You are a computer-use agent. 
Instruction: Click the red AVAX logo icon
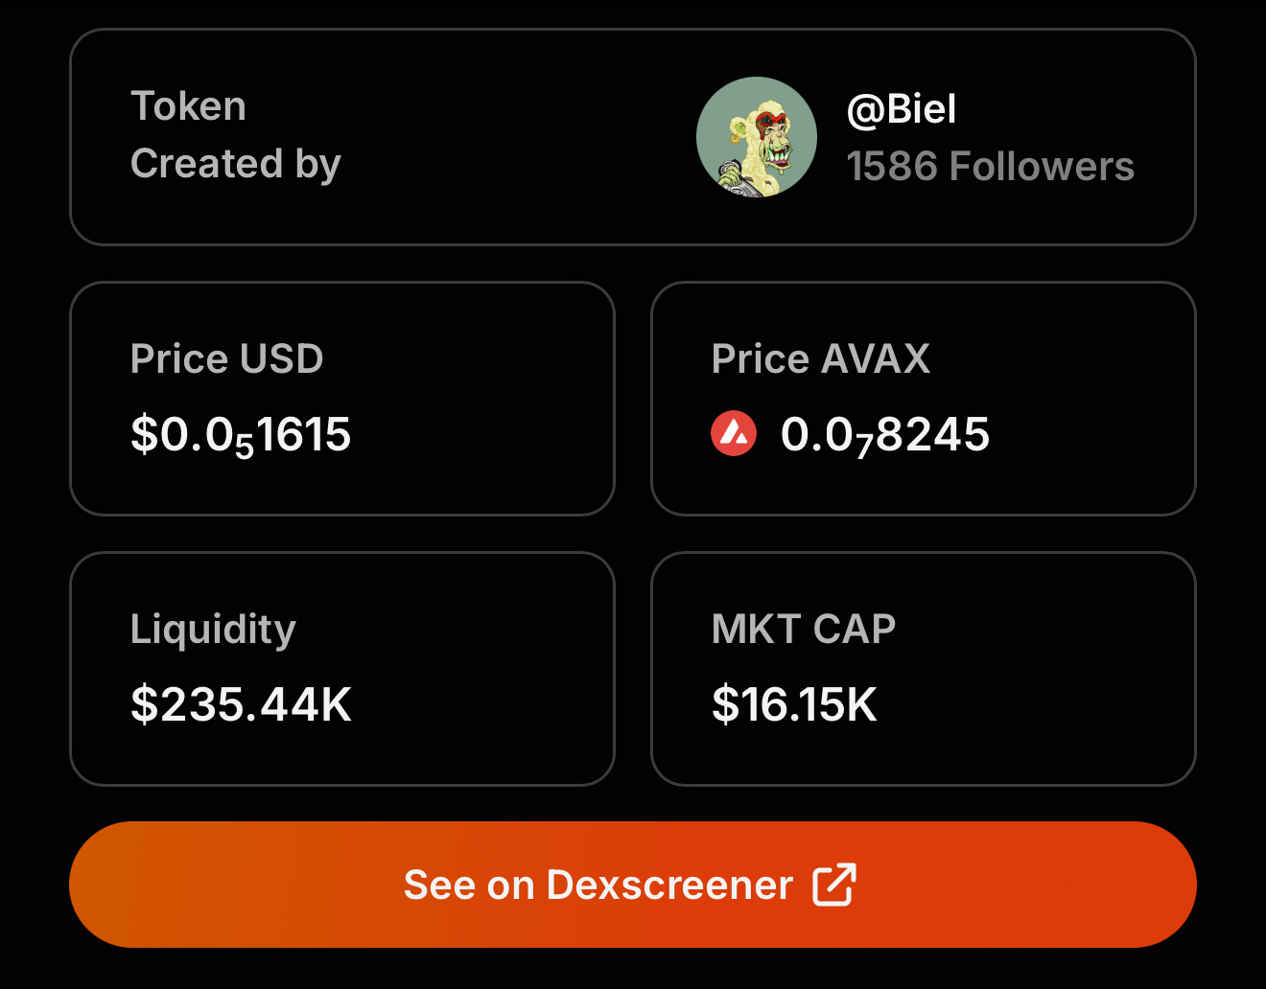pyautogui.click(x=734, y=433)
